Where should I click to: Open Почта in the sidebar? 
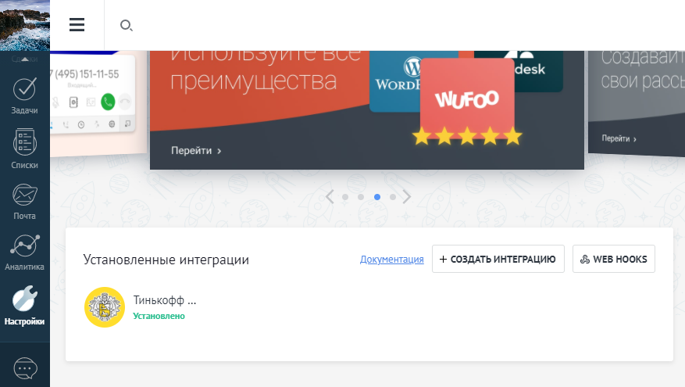coord(24,202)
